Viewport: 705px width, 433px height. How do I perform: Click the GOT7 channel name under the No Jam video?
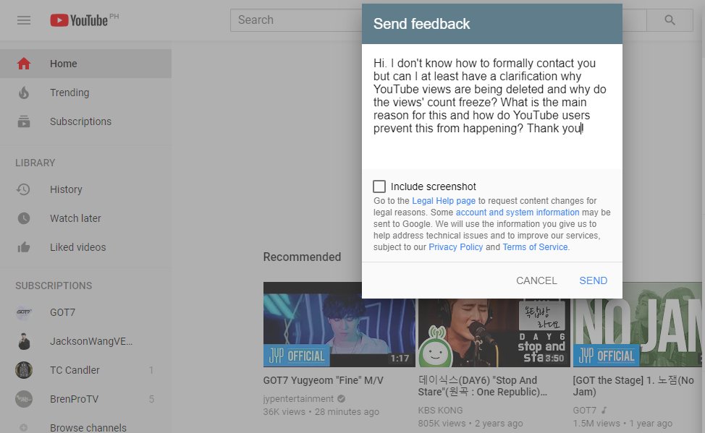585,410
